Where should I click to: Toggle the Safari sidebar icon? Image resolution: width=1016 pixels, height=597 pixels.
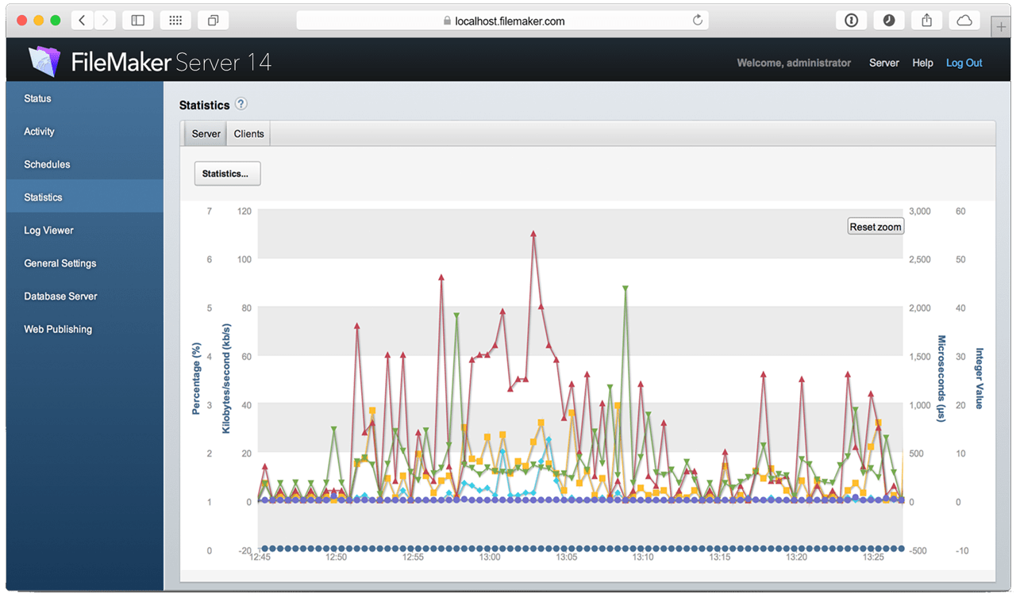tap(137, 20)
